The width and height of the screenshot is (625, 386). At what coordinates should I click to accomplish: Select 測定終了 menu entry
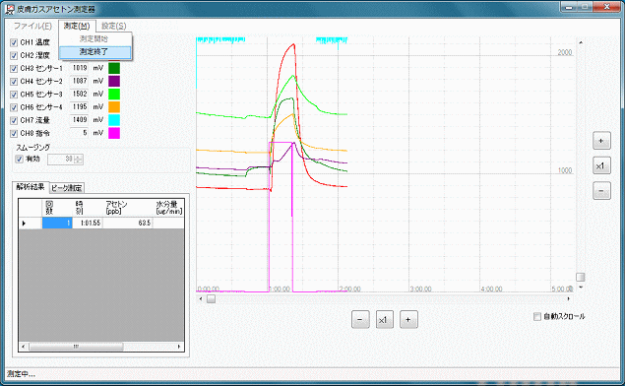tap(94, 52)
